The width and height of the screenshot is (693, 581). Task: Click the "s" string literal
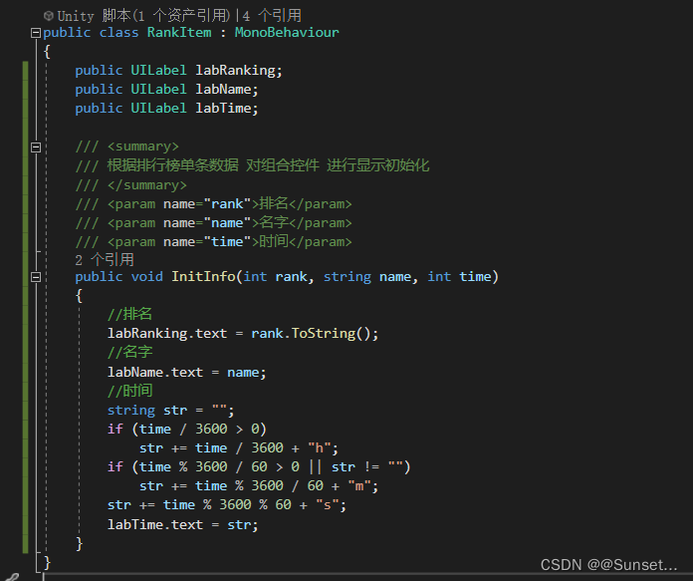pyautogui.click(x=327, y=505)
